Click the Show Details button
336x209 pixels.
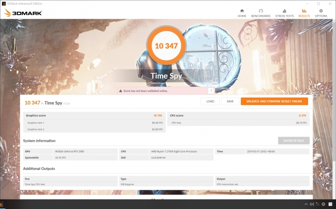(x=294, y=141)
